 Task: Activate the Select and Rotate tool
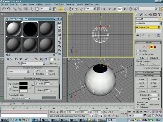coord(71,9)
